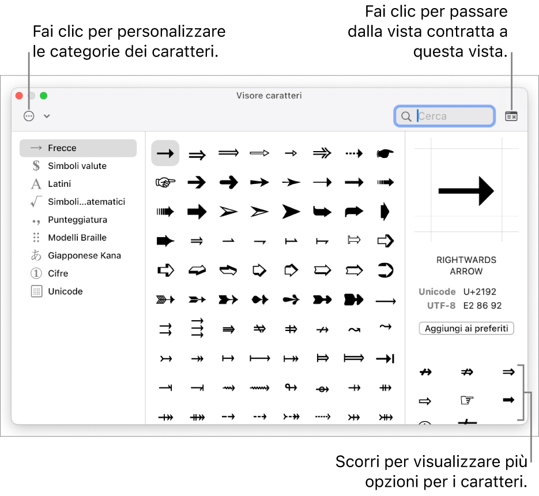This screenshot has width=539, height=496.
Task: Click the Cerca search field
Action: (x=444, y=117)
